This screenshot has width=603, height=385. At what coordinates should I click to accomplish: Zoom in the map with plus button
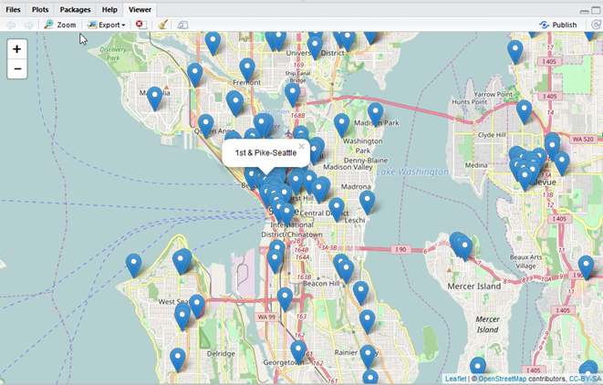17,49
